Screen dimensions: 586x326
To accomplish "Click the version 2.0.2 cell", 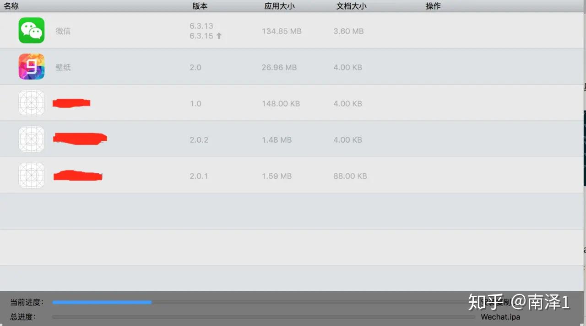I will coord(199,139).
